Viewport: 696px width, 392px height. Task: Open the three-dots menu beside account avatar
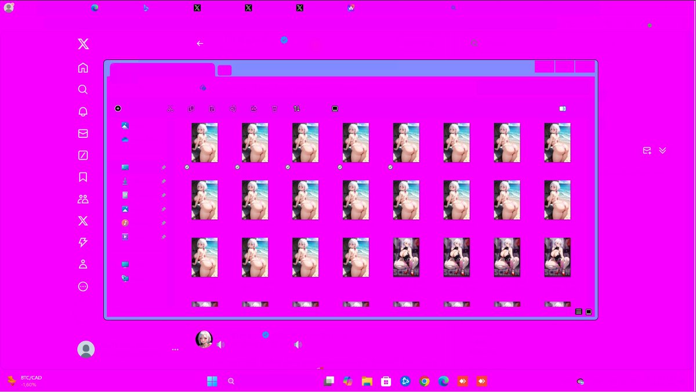(175, 350)
